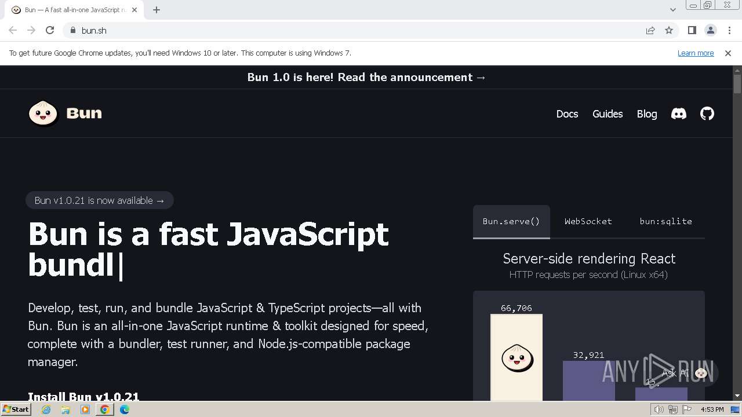Click the Learn more link in update bar

pos(696,53)
